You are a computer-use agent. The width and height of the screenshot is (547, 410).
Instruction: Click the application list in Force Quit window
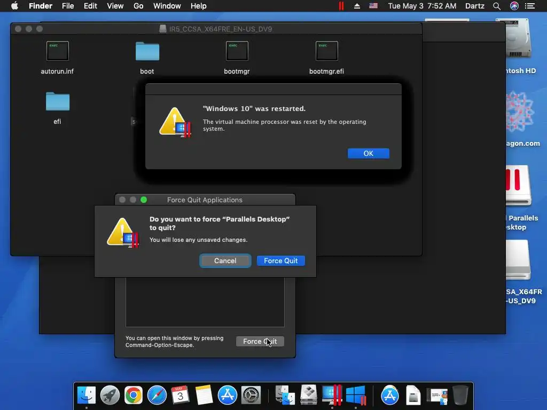[x=205, y=302]
